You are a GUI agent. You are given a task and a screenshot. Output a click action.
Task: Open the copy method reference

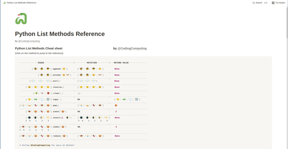[55, 100]
